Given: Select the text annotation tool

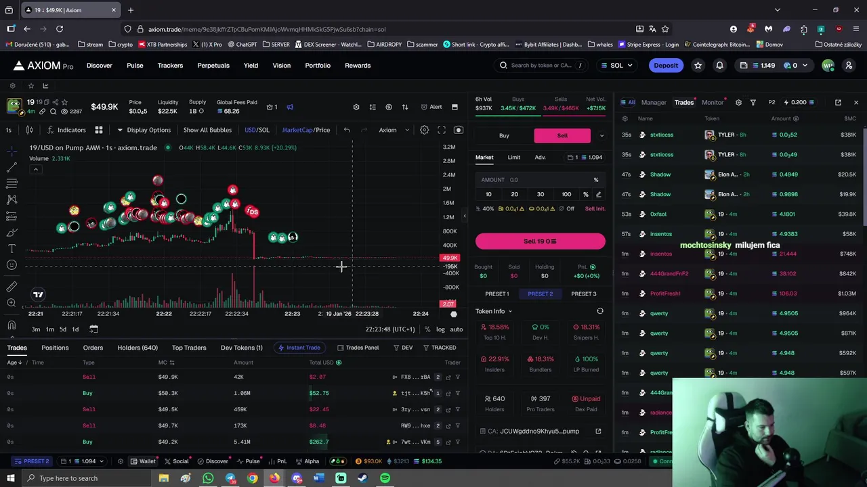Looking at the screenshot, I should tap(12, 249).
